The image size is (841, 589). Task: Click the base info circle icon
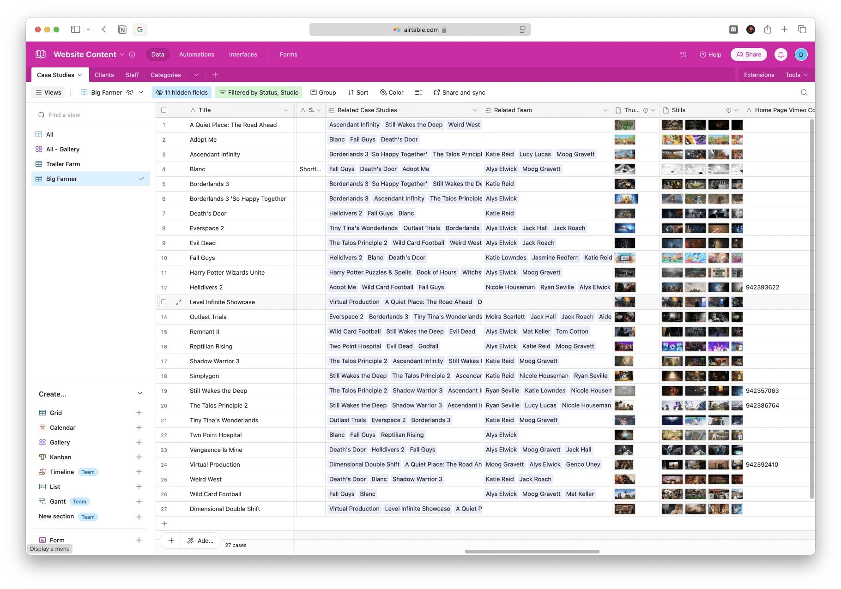pyautogui.click(x=132, y=54)
